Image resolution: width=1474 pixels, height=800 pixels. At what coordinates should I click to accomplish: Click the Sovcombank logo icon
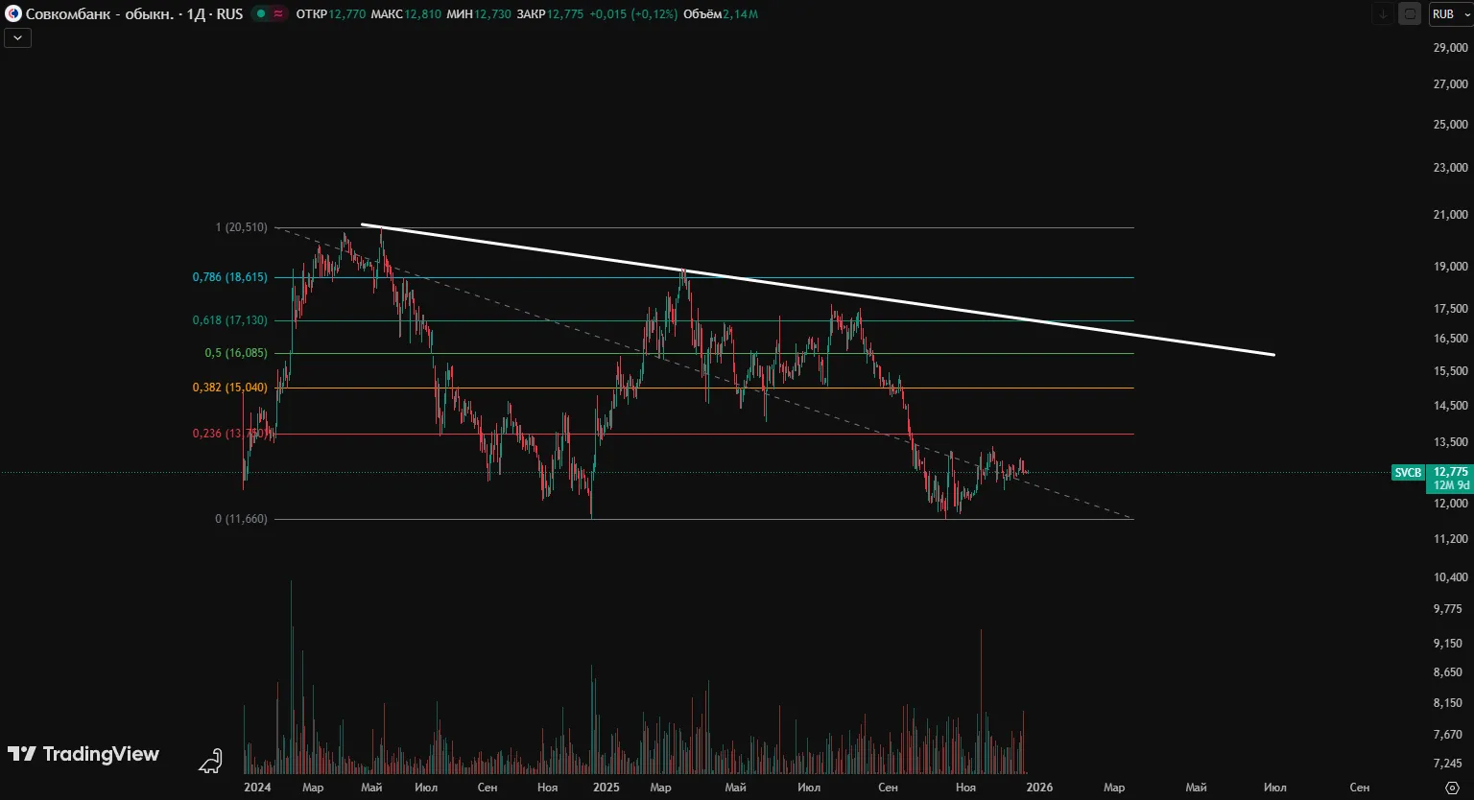tap(13, 14)
